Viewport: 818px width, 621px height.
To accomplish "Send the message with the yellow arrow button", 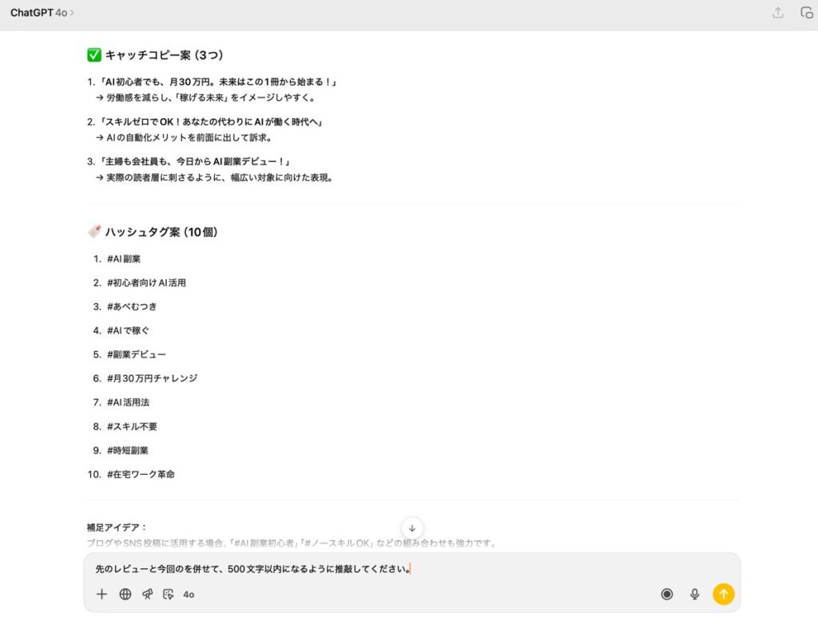I will [x=723, y=594].
